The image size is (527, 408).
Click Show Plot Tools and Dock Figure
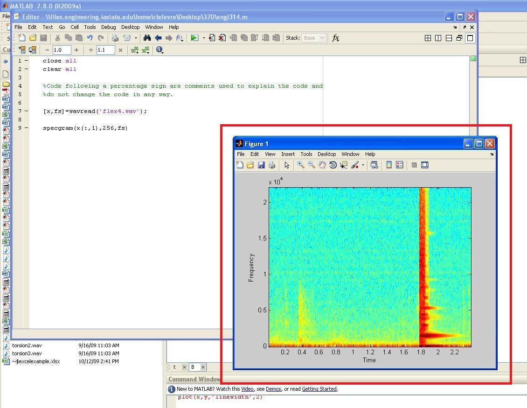[x=424, y=164]
